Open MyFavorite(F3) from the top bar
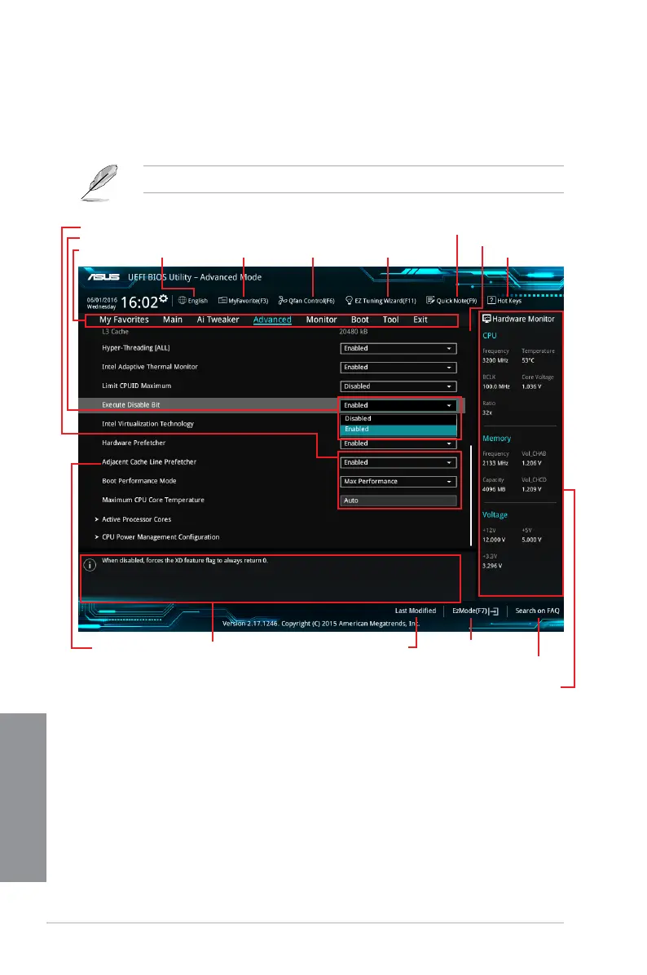 click(x=243, y=300)
